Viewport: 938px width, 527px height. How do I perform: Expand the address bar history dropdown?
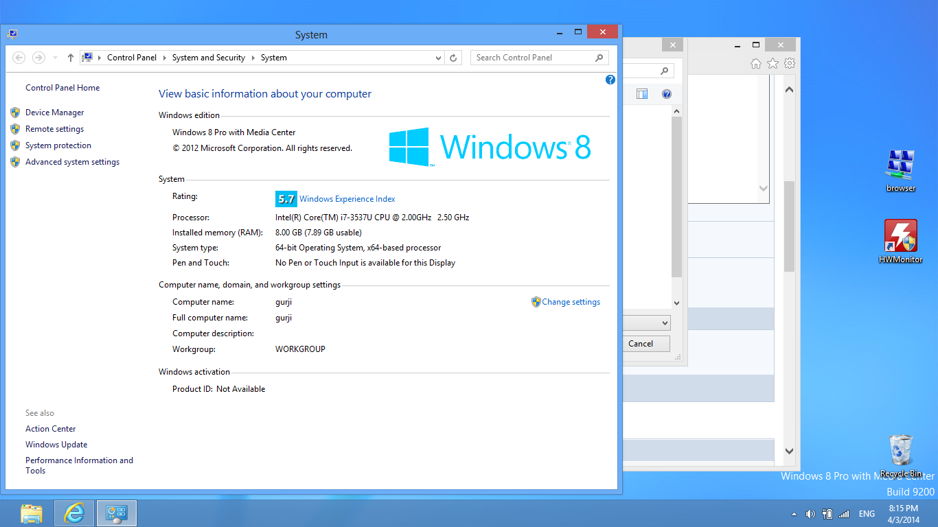coord(439,58)
